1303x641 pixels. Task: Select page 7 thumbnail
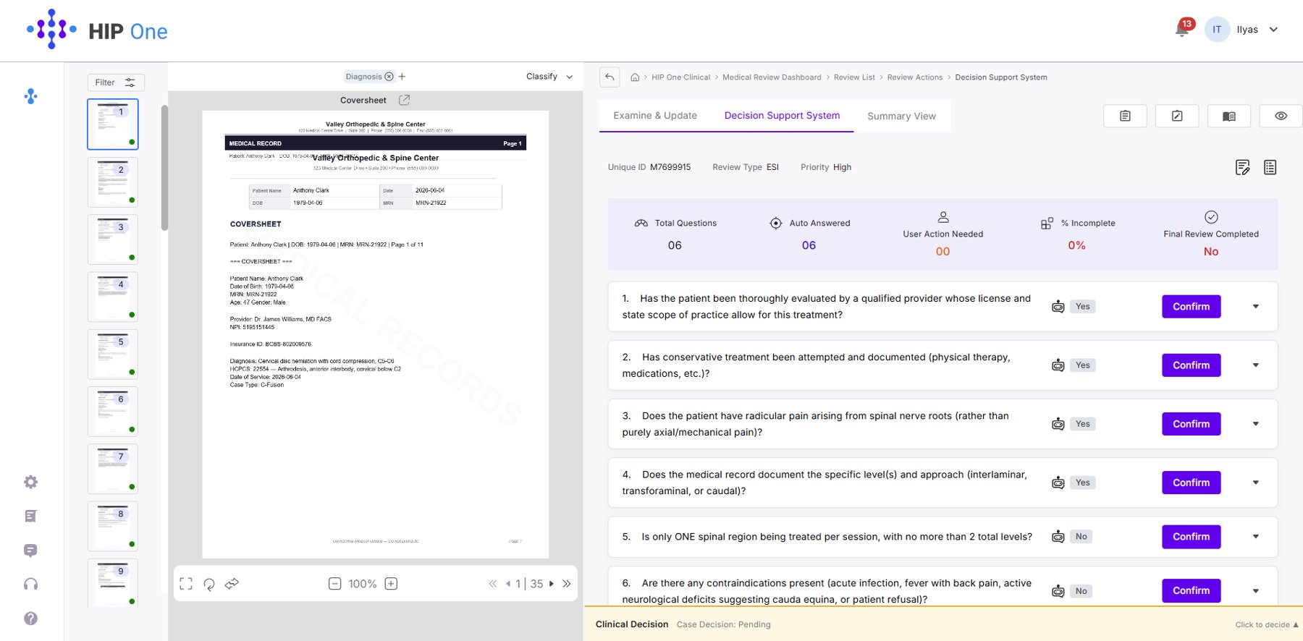coord(113,469)
